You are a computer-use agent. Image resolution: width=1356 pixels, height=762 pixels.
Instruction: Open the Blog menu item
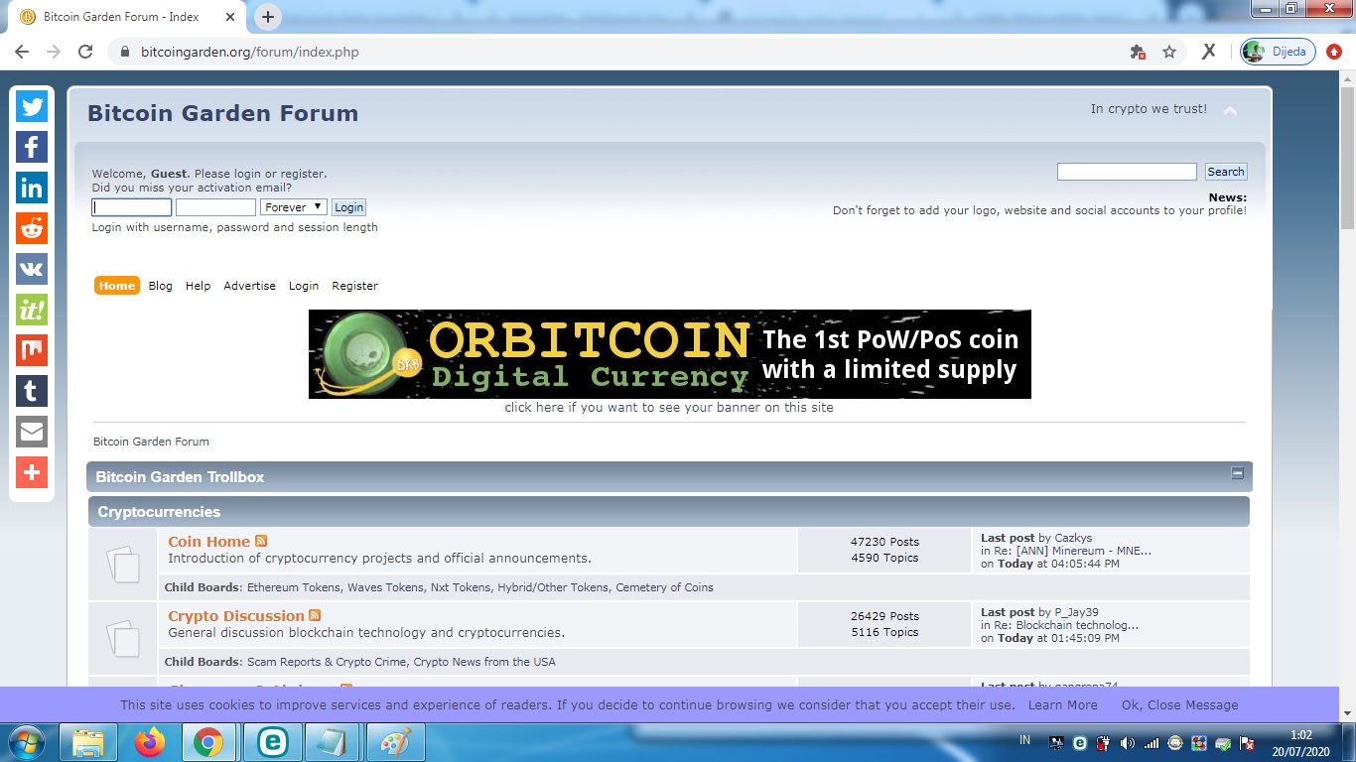click(161, 286)
